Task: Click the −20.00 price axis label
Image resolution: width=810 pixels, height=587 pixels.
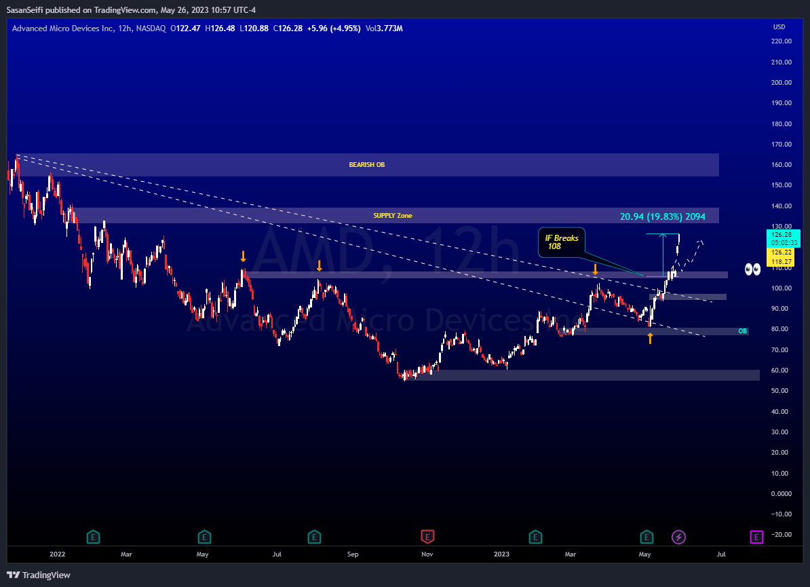Action: [779, 535]
